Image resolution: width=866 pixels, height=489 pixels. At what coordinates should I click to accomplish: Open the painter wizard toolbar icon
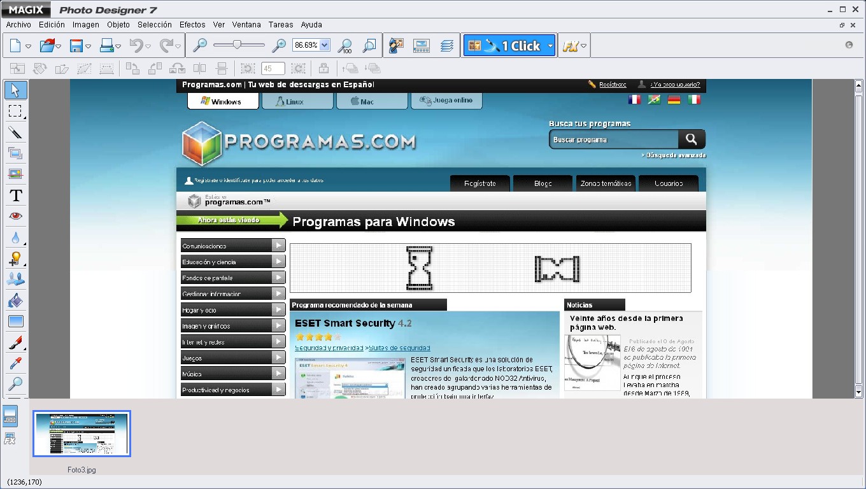(396, 46)
